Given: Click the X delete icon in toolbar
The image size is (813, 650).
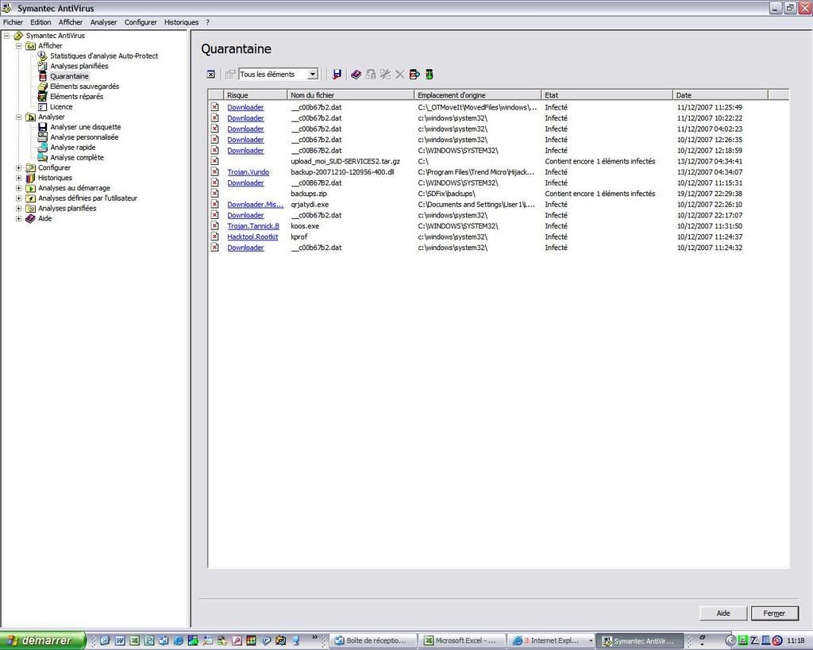Looking at the screenshot, I should (x=399, y=75).
